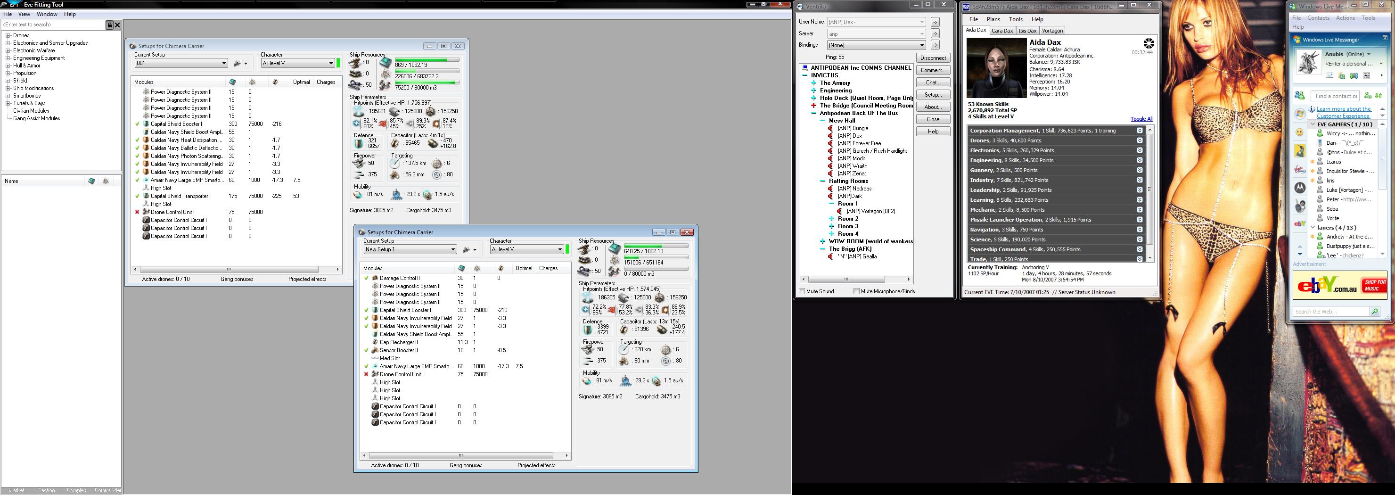The width and height of the screenshot is (1395, 495).
Task: Toggle Capital Shield Booster I checkmark in setup 001
Action: coord(138,124)
